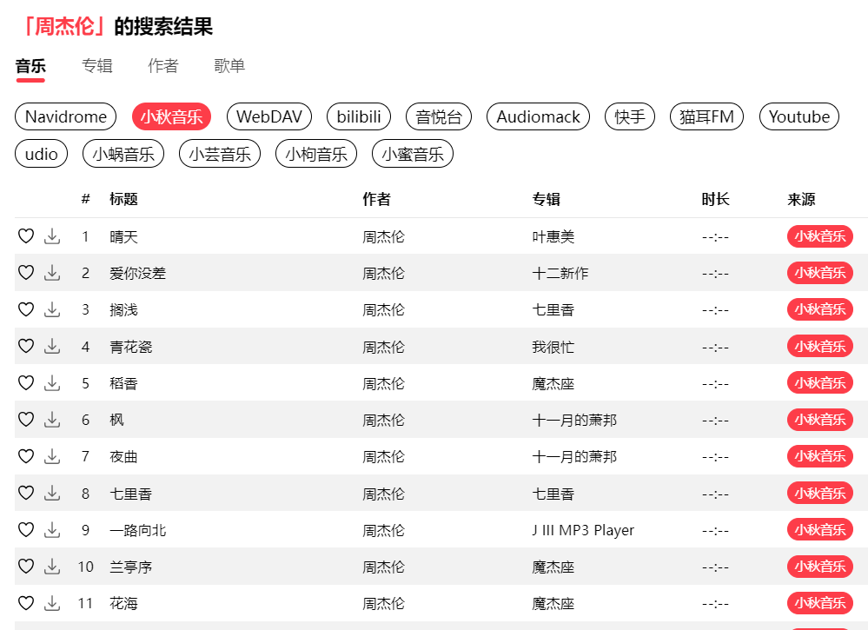Switch source filter to bilibili
The width and height of the screenshot is (868, 630).
pos(359,116)
